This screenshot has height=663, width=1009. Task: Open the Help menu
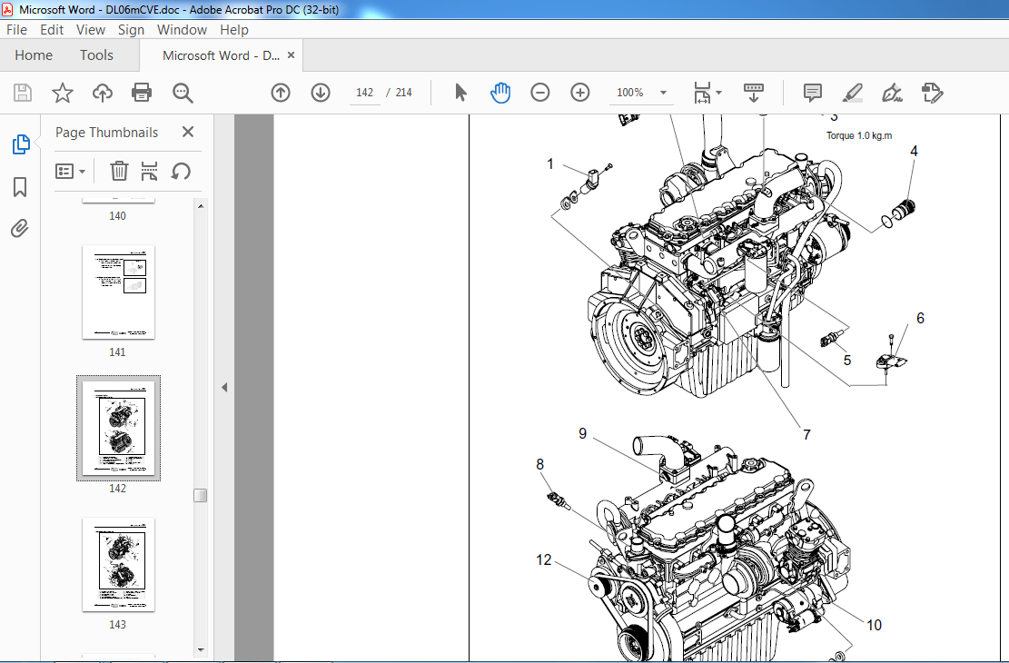click(234, 30)
